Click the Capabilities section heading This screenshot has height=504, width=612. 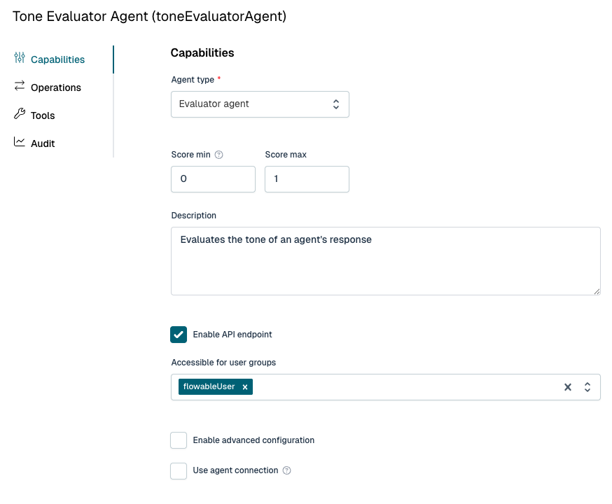click(202, 52)
